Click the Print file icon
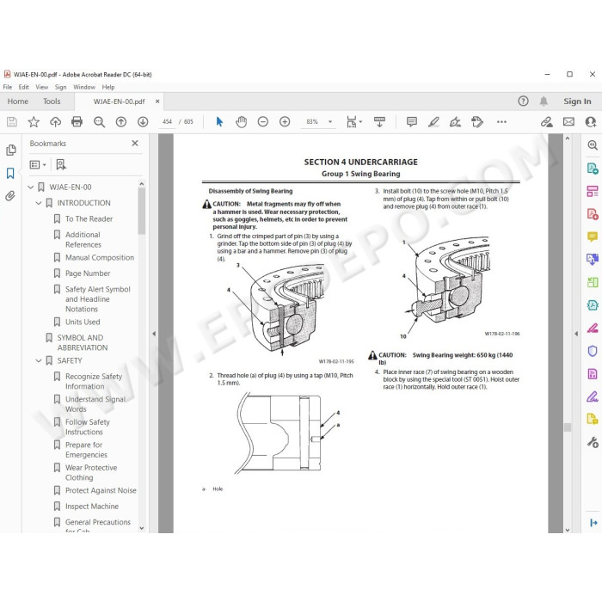The width and height of the screenshot is (602, 602). (77, 122)
